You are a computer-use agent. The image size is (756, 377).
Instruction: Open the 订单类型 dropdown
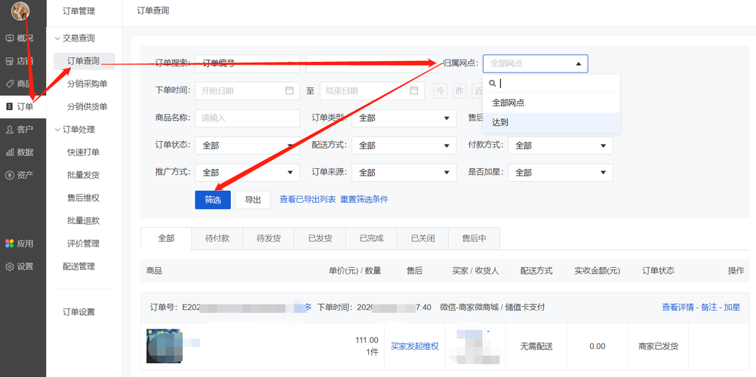pos(404,118)
